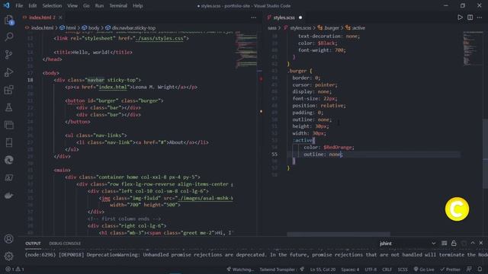The height and width of the screenshot is (274, 488).
Task: Toggle output panel scroll lock
Action: (x=454, y=244)
